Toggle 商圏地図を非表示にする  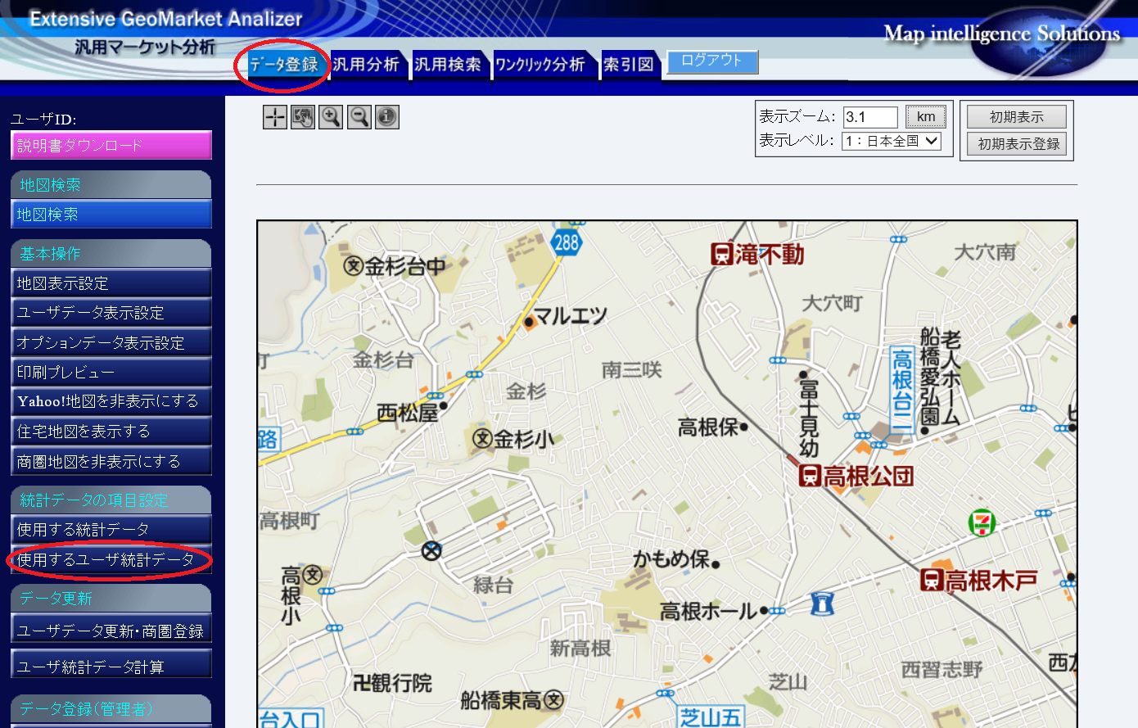(111, 461)
